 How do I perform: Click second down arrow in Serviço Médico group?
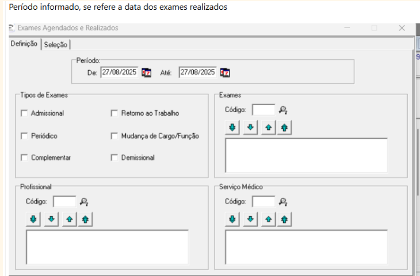point(250,219)
